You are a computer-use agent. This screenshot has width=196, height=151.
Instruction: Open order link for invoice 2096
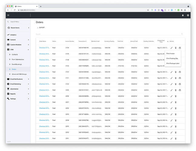click(x=44, y=108)
